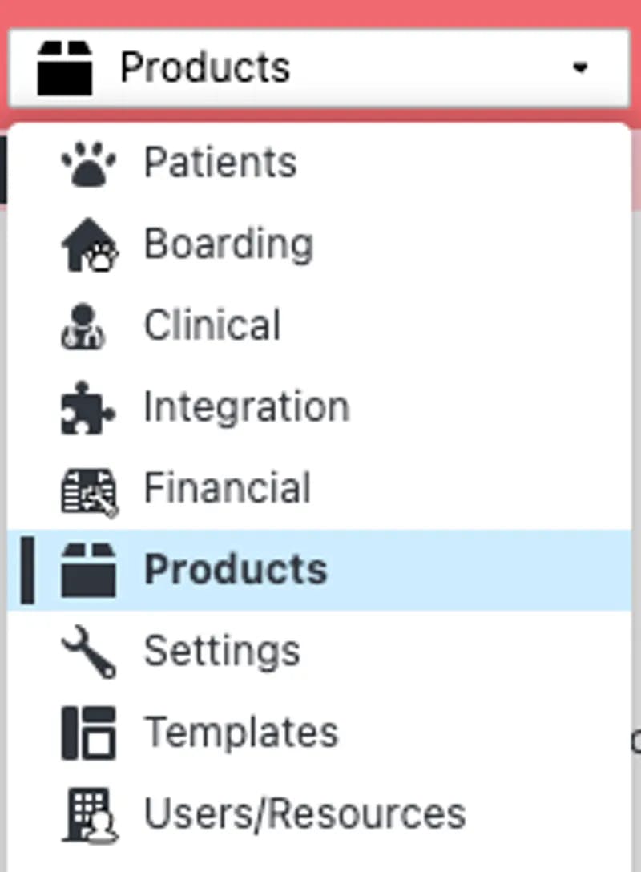Viewport: 641px width, 872px height.
Task: Open Settings from the list
Action: coord(222,652)
